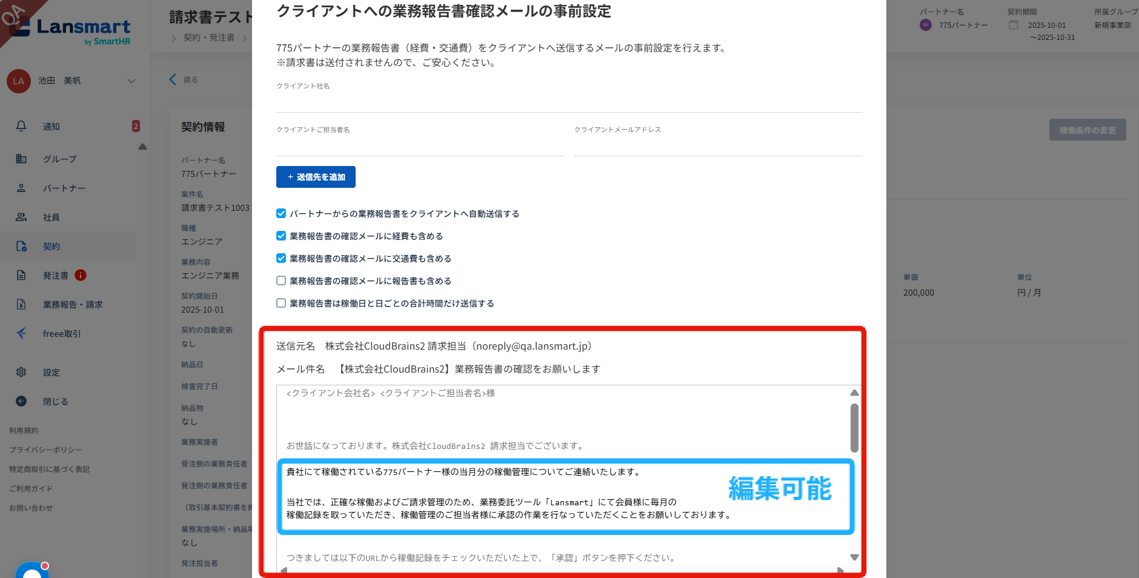Click the 送信先を追加 button

(316, 177)
